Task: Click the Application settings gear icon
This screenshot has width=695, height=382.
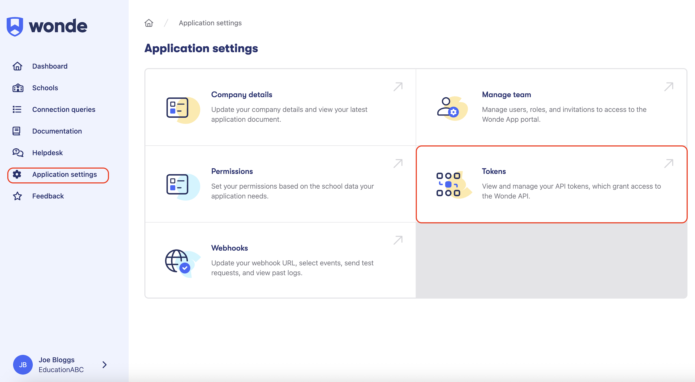Action: 17,174
